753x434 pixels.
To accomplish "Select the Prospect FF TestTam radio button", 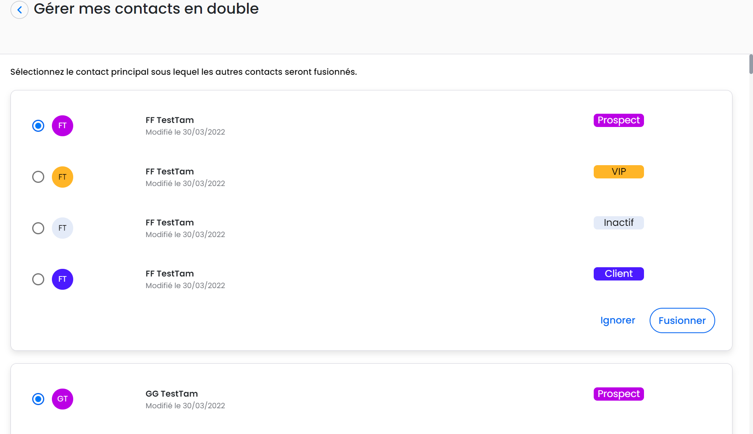I will click(38, 126).
